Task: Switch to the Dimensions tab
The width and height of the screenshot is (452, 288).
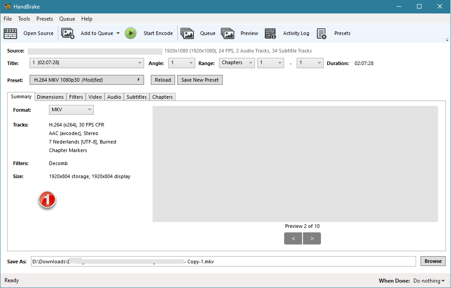Action: click(50, 97)
